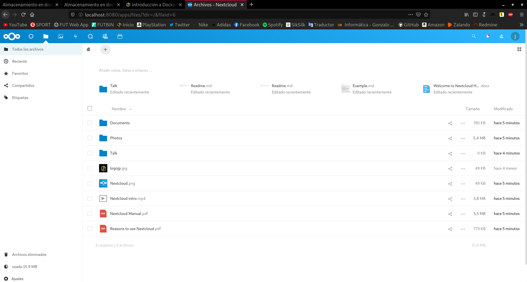Open the Nextcloud Dashboard circle icon
527x282 pixels.
(x=31, y=36)
